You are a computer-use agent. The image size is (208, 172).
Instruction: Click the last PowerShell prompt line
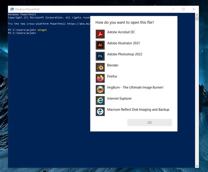tap(22, 33)
